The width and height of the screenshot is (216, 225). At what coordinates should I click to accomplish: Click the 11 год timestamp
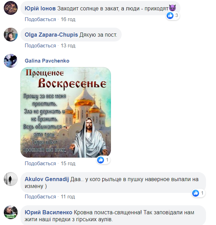68,197
